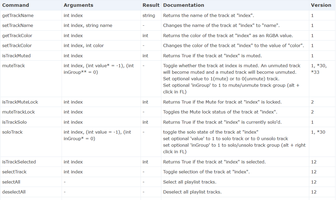336x200 pixels.
Task: Click the isTrackSelected command entry
Action: (x=19, y=162)
